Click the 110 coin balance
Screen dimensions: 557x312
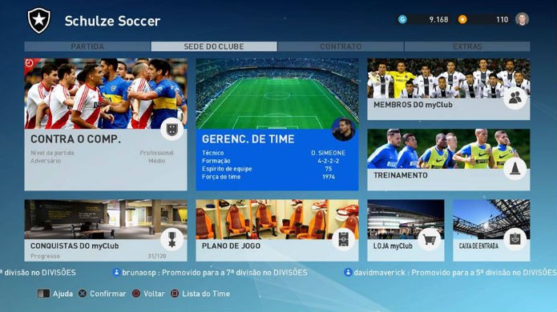(502, 19)
